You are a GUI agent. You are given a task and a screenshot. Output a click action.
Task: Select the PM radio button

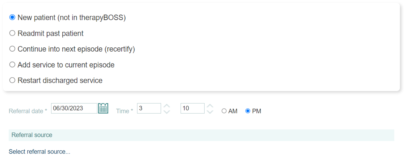(248, 111)
